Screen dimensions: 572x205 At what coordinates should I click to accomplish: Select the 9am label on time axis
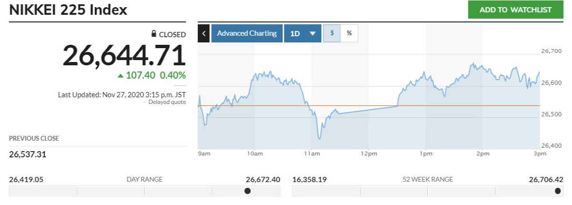click(203, 154)
